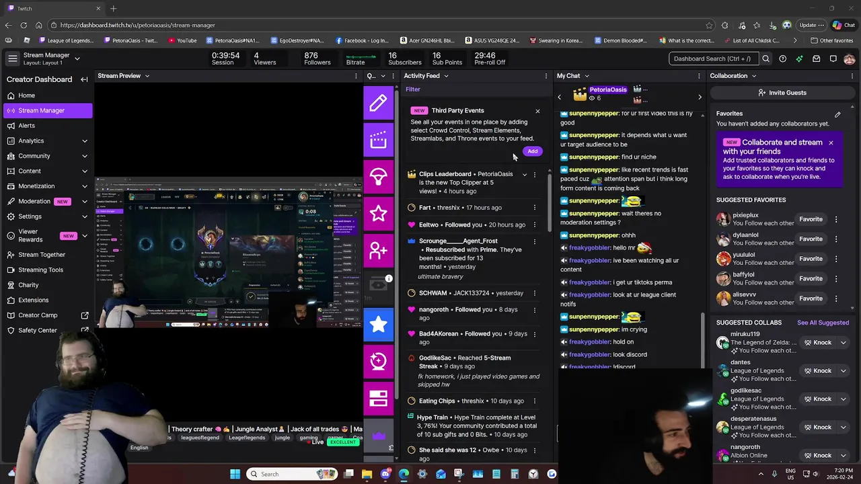Expand the Settings sidebar section

click(85, 216)
